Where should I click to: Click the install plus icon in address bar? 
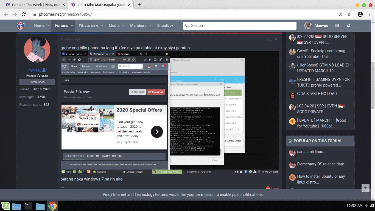coord(340,14)
